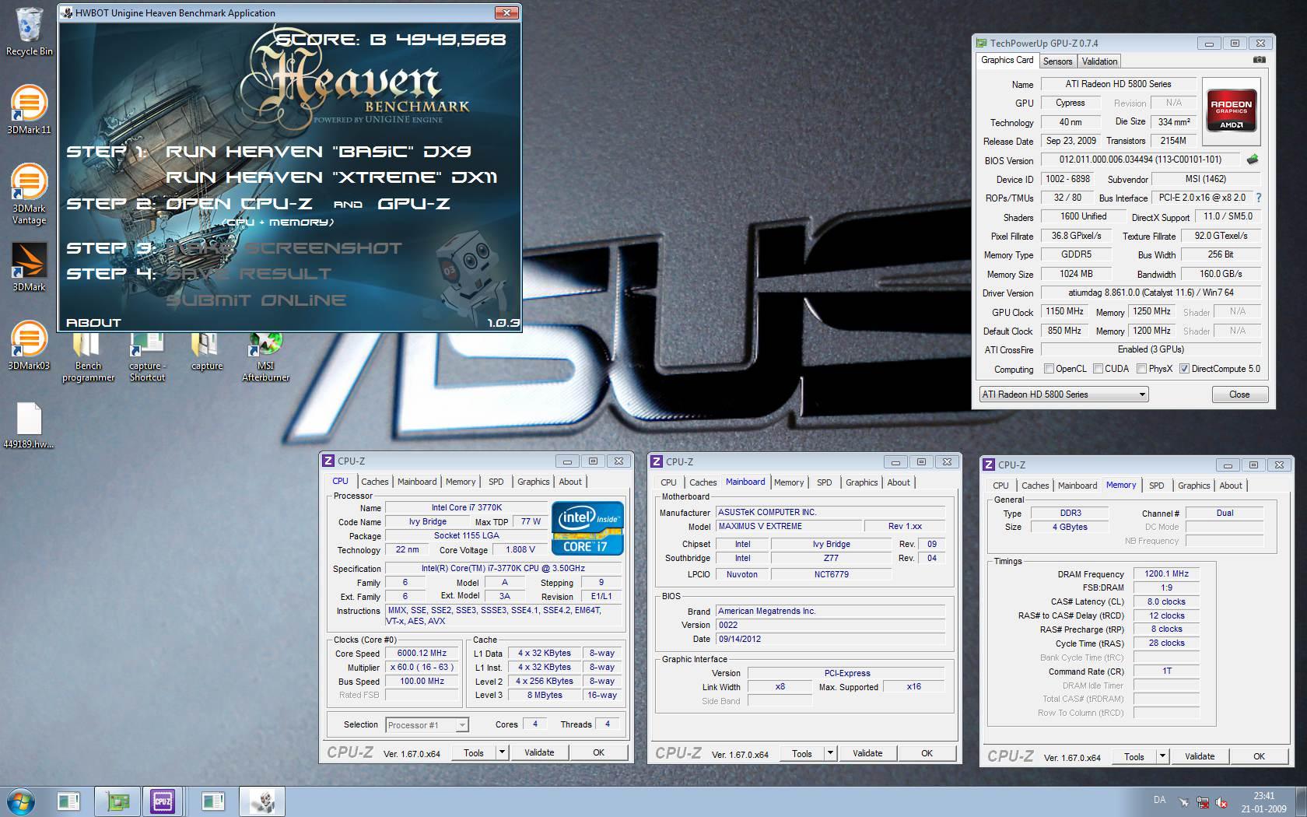Image resolution: width=1307 pixels, height=817 pixels.
Task: Expand the ATI Radeon HD 5800 Series dropdown
Action: point(1064,394)
